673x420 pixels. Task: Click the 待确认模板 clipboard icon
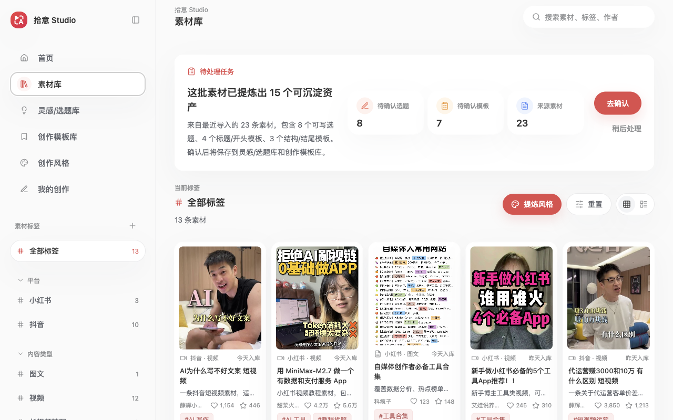pyautogui.click(x=445, y=106)
